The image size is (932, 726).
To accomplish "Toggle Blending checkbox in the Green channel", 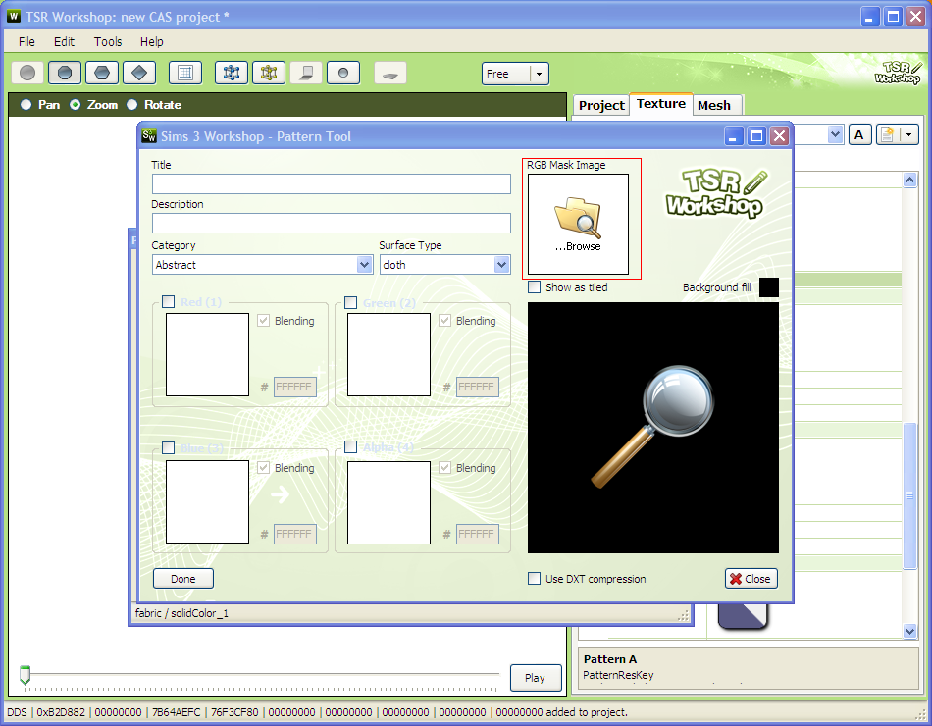I will [444, 321].
